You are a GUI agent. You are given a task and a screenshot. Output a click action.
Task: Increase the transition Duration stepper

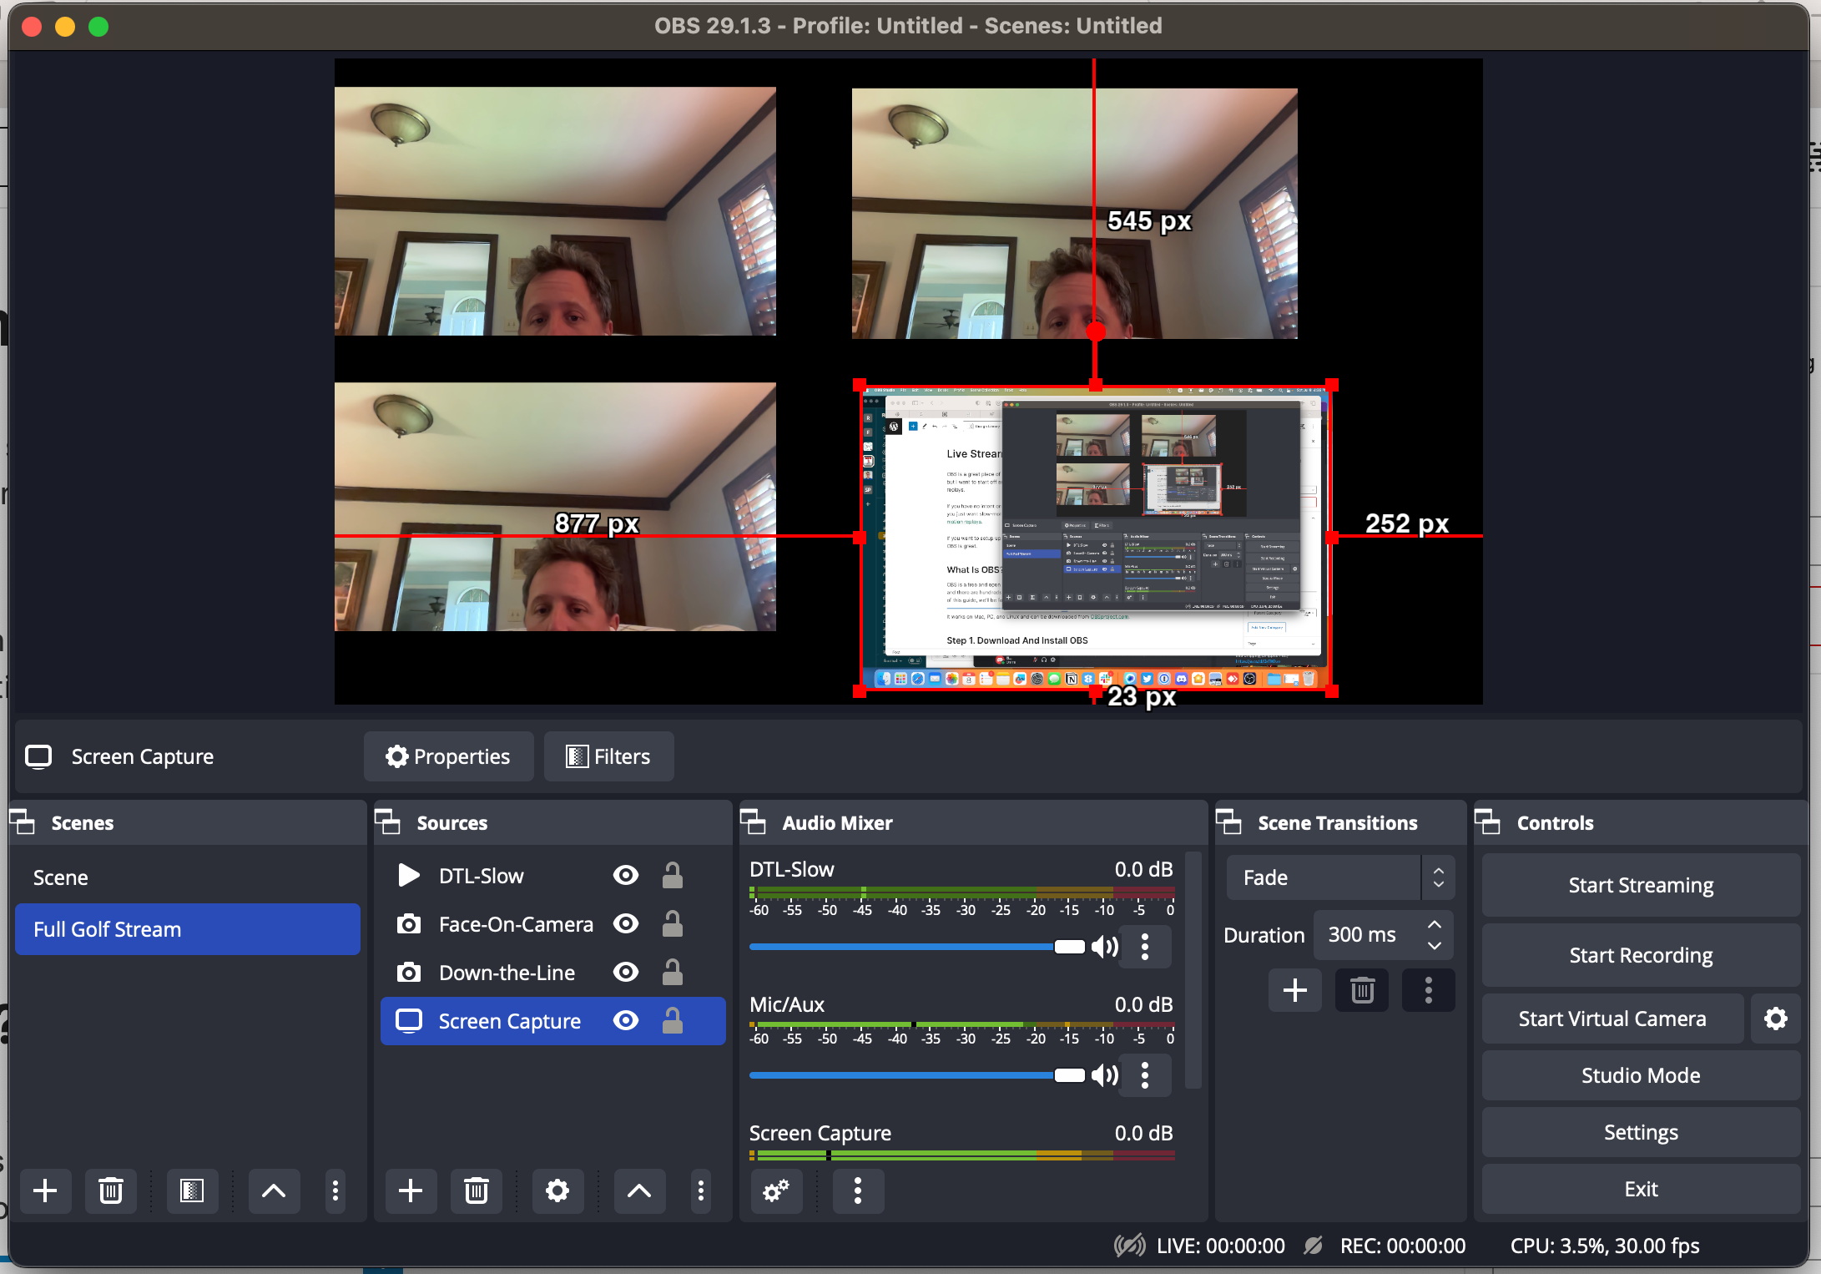click(1435, 925)
